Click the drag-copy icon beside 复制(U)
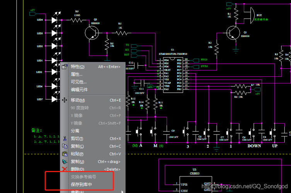 [65, 162]
